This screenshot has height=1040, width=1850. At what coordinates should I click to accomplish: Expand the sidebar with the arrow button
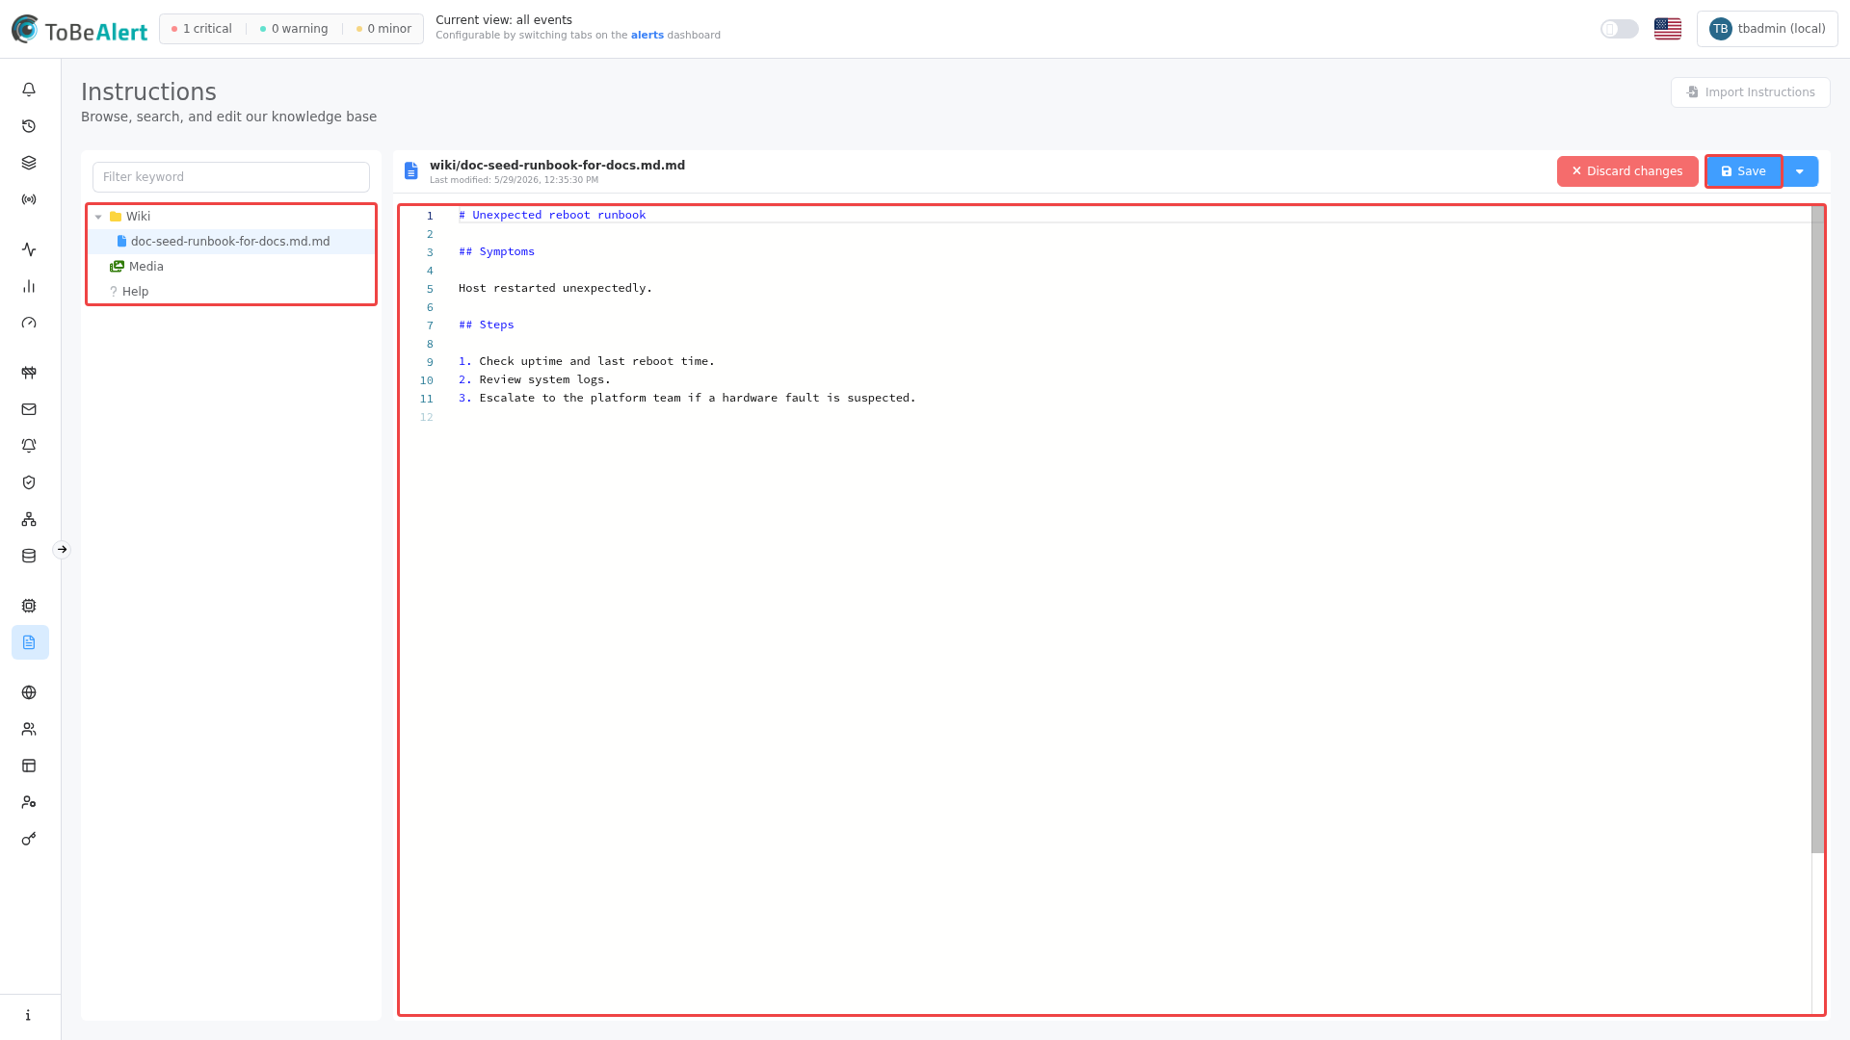point(62,550)
